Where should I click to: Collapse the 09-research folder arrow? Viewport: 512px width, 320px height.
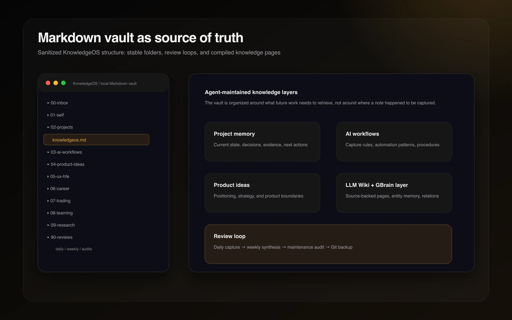coord(48,225)
